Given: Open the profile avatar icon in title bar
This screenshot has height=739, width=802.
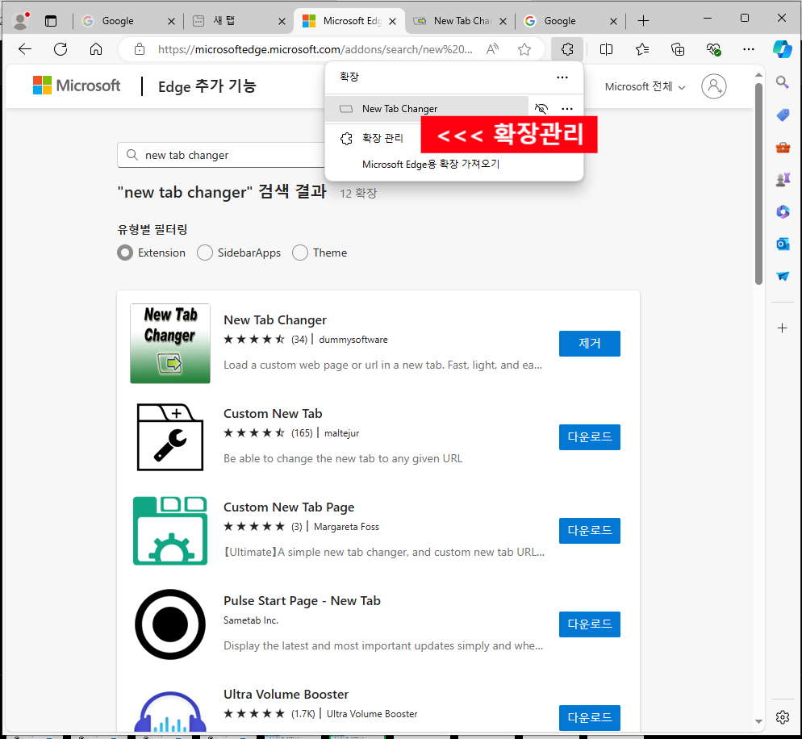Looking at the screenshot, I should [x=20, y=21].
